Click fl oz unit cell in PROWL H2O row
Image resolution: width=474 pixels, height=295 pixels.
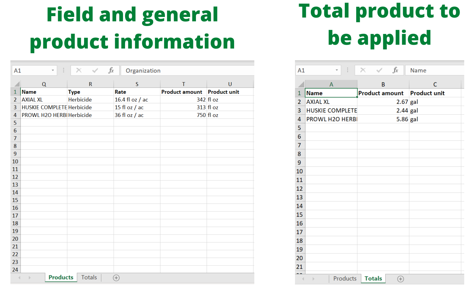pos(230,115)
